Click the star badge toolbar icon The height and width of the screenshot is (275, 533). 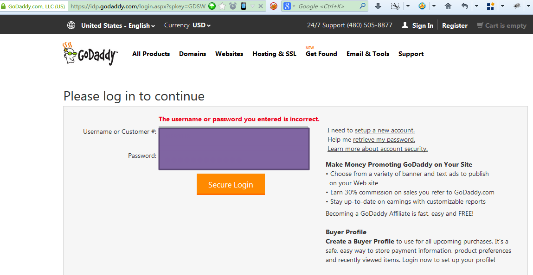point(422,6)
